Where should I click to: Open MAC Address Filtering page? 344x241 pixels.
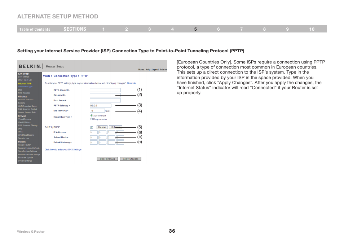pyautogui.click(x=28, y=126)
